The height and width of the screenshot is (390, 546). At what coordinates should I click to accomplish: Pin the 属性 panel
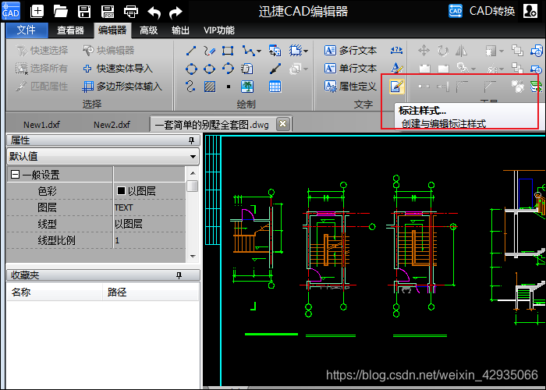191,140
